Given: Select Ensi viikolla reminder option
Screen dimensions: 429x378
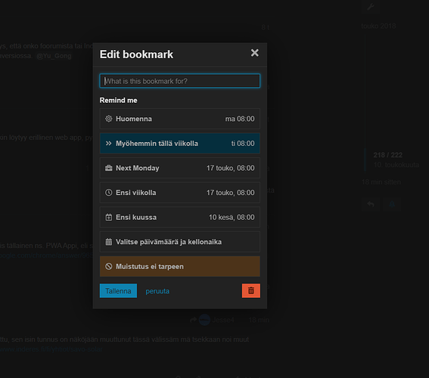Looking at the screenshot, I should coord(180,193).
